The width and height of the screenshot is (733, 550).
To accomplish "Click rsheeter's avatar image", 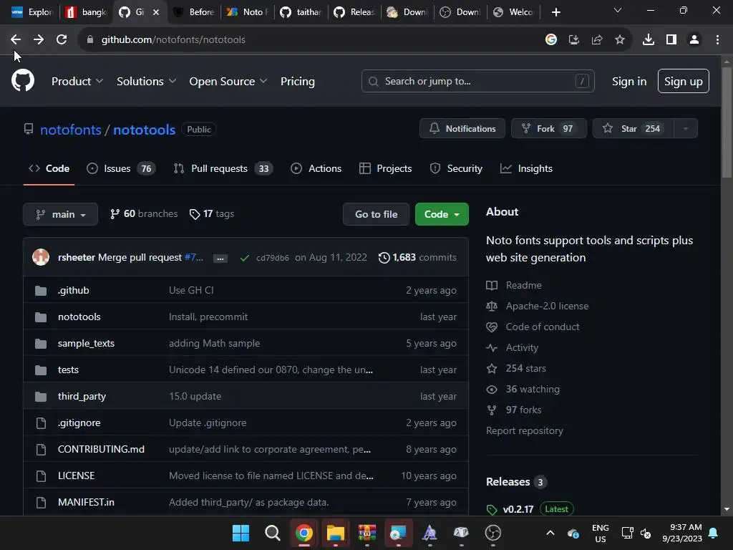I will click(41, 257).
